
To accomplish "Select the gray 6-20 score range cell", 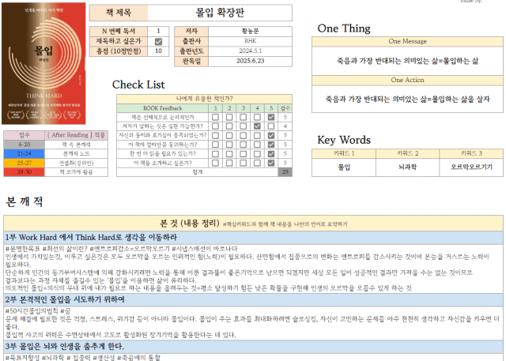I will pyautogui.click(x=25, y=145).
